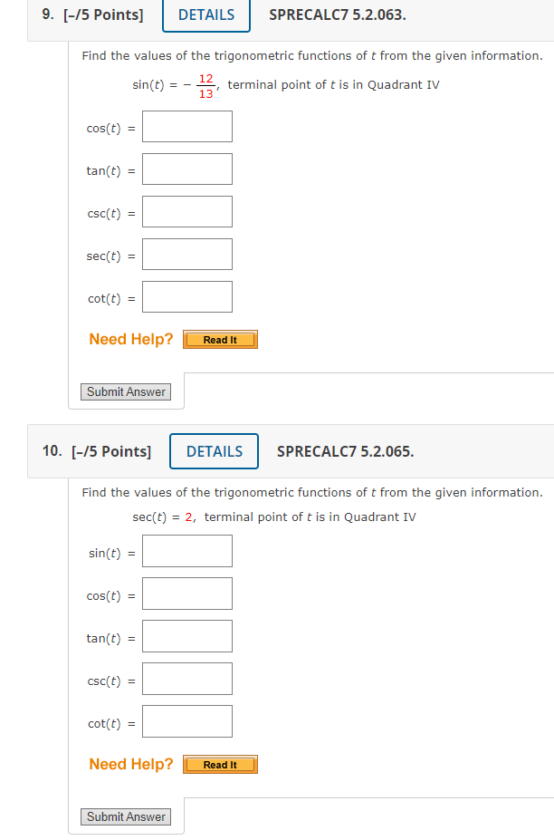Click the cos(t) answer box in question 10

186,593
